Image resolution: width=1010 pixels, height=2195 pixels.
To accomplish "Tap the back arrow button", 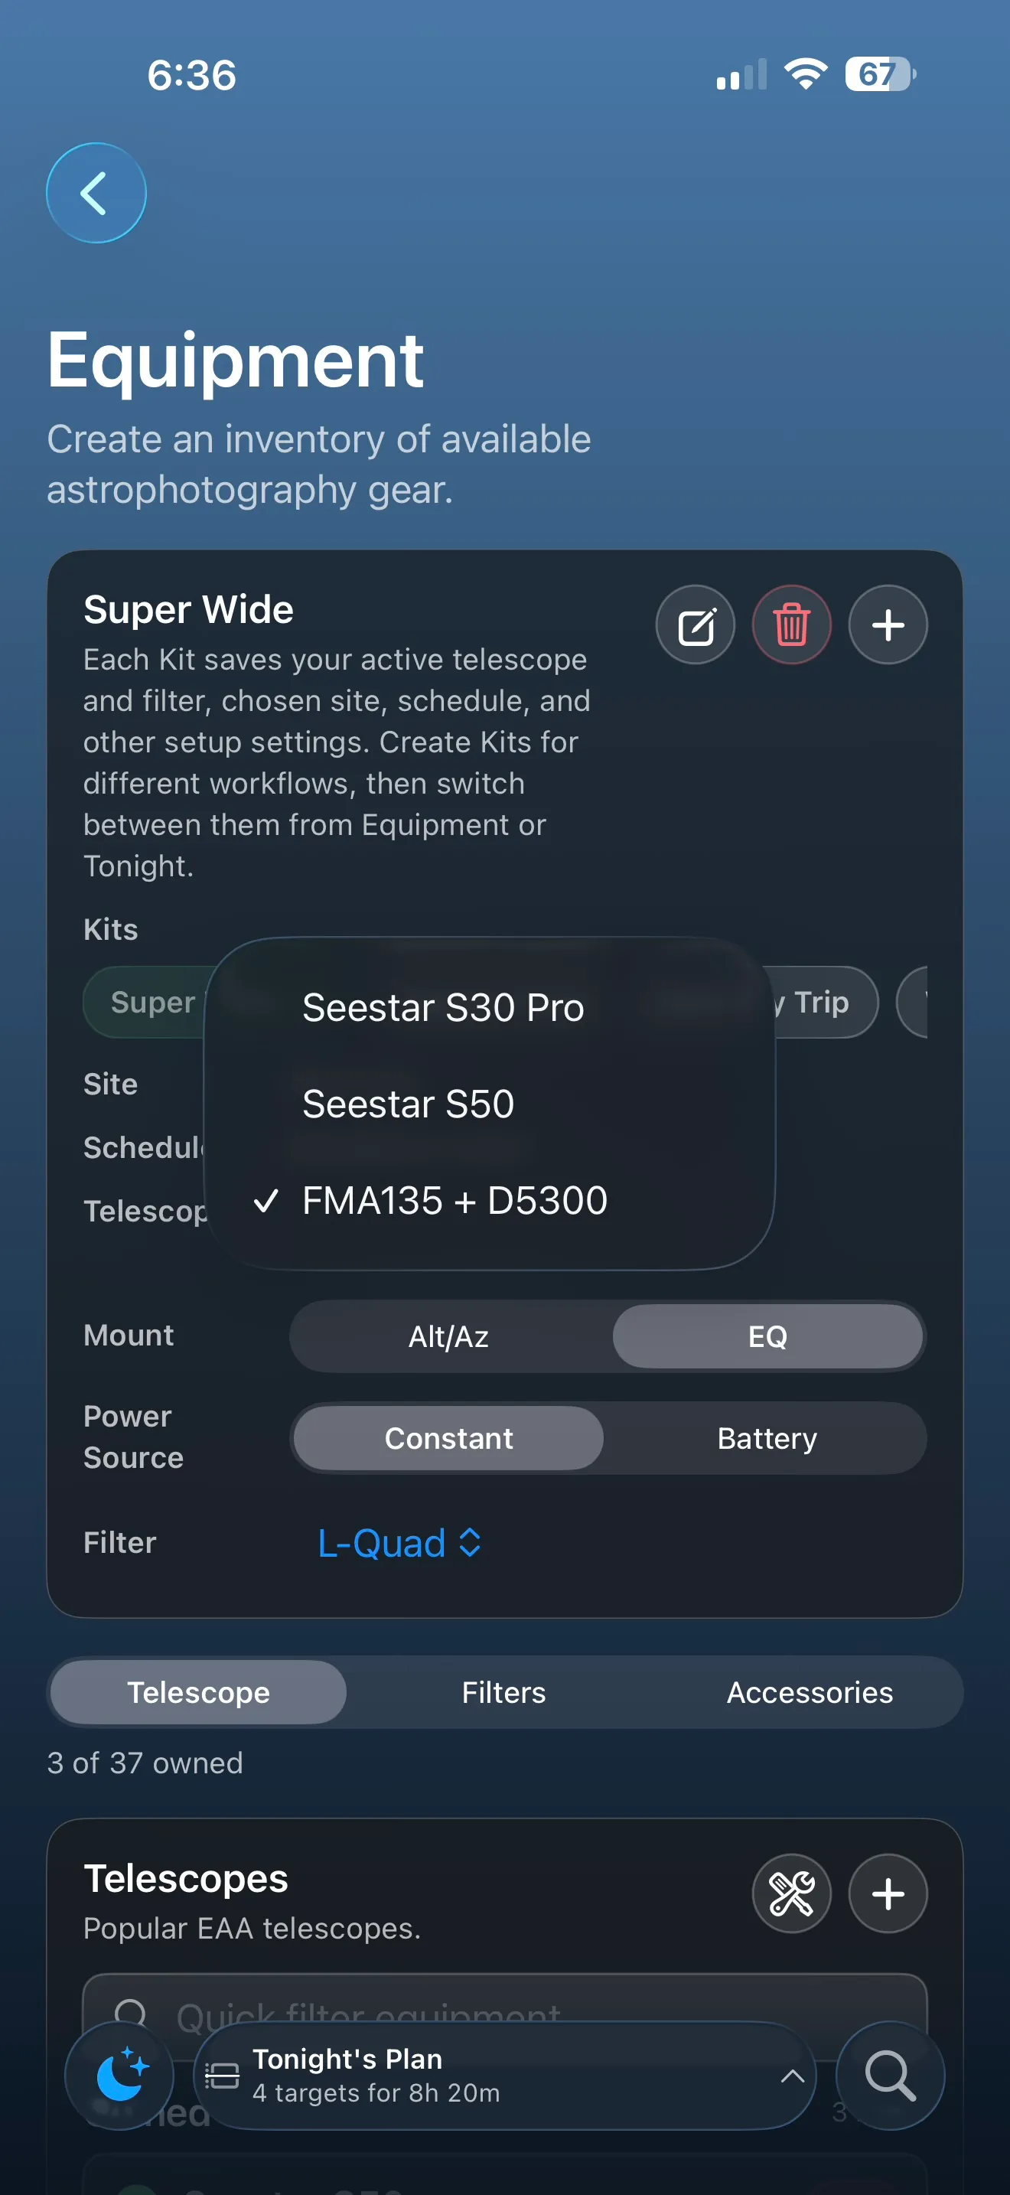I will 96,193.
